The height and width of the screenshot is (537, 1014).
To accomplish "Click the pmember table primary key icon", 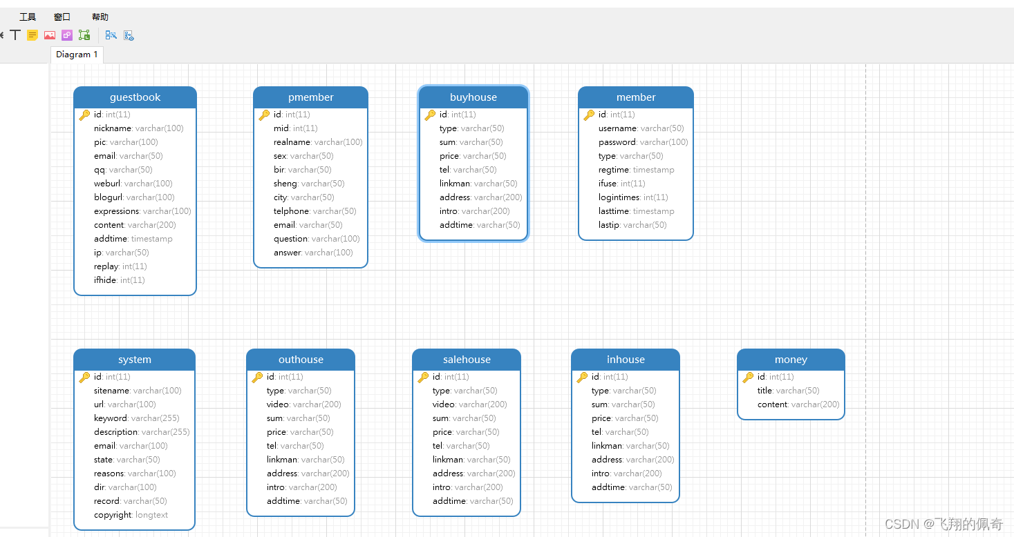I will point(264,115).
